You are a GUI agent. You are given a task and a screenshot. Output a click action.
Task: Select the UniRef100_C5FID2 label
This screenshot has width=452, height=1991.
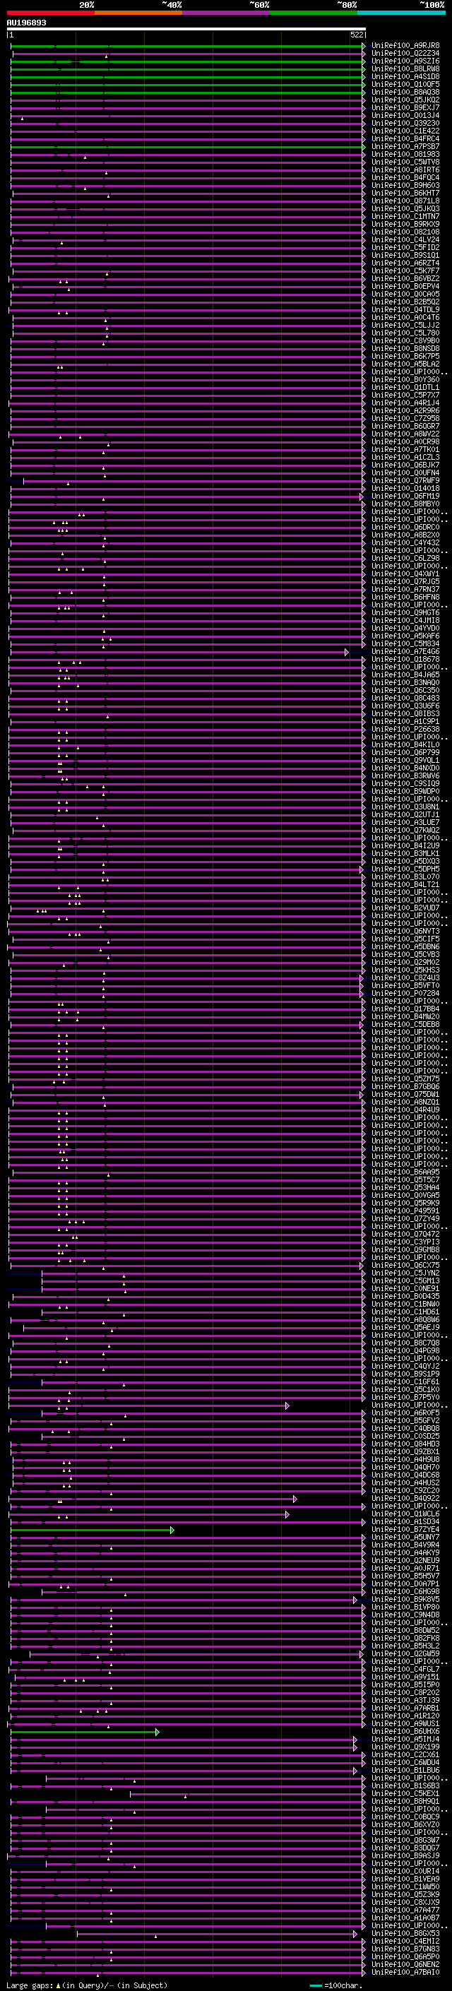[x=405, y=247]
